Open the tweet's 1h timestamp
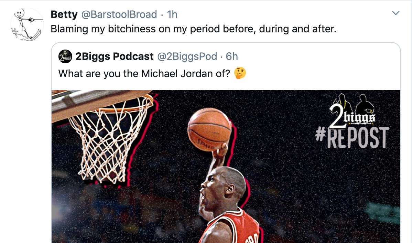 tap(172, 14)
